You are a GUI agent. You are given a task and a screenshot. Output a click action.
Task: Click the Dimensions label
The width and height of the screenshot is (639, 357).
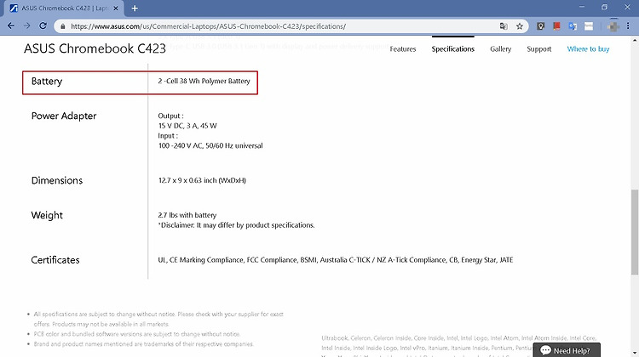click(x=57, y=180)
